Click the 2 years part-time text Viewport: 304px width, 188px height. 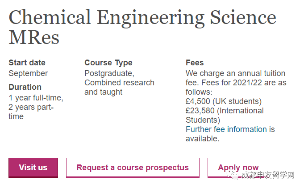click(x=31, y=112)
